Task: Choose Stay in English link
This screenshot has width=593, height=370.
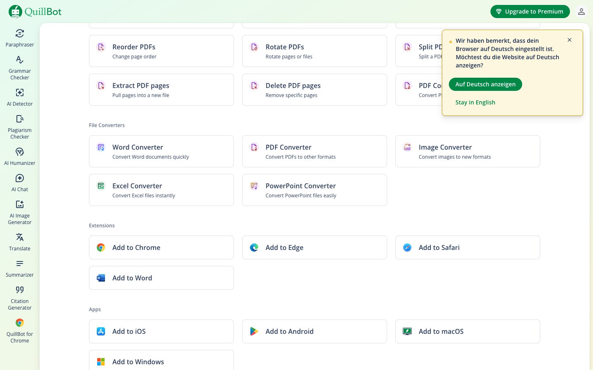Action: pos(475,102)
